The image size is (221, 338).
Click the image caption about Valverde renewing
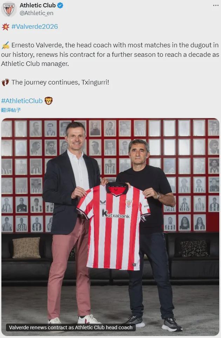coord(71,327)
